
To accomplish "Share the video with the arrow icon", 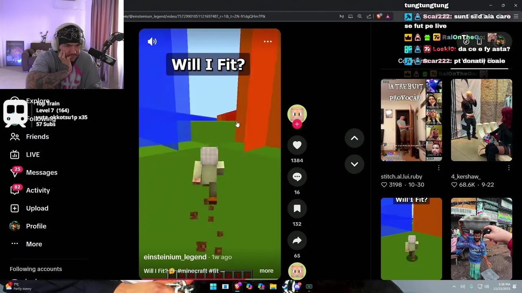I will [x=297, y=241].
